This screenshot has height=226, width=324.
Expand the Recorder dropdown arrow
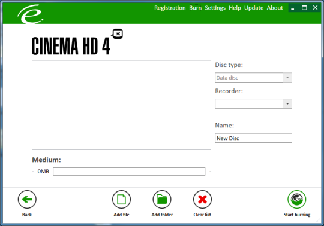(x=287, y=103)
